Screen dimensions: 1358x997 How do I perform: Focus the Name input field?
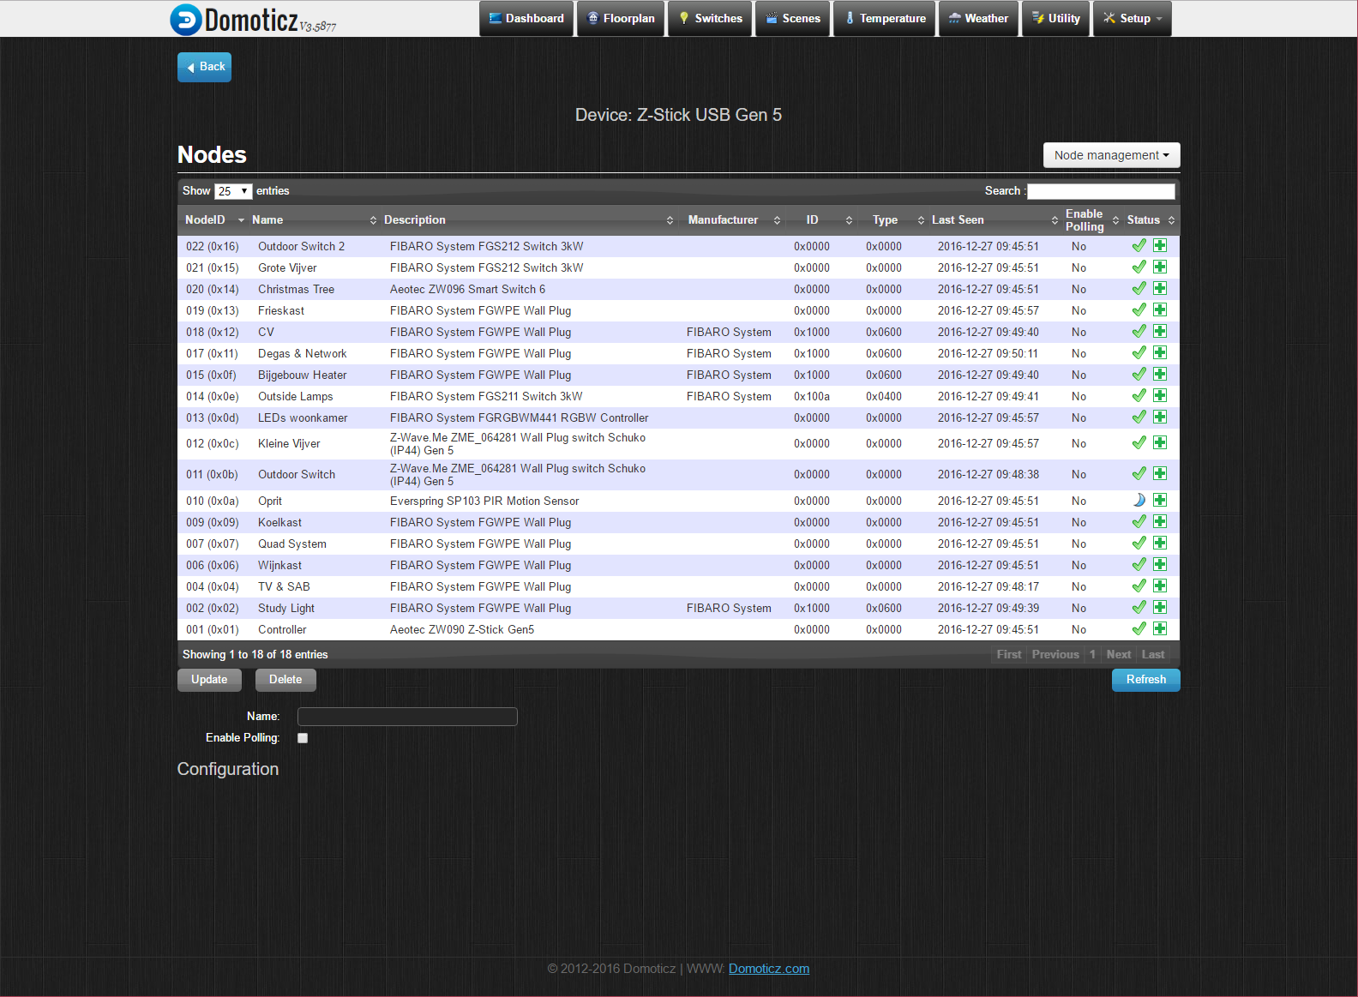(x=407, y=717)
